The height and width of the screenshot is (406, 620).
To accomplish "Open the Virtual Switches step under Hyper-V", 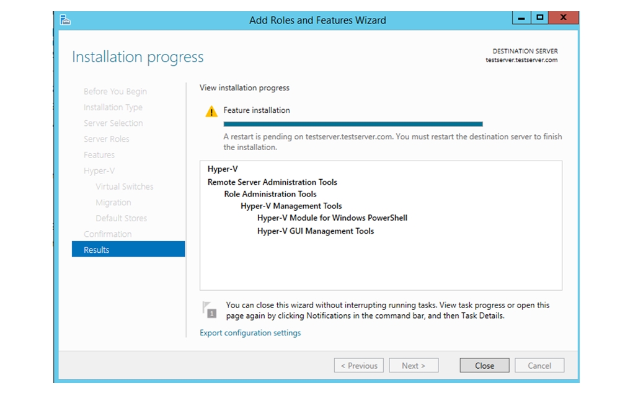I will pos(124,187).
